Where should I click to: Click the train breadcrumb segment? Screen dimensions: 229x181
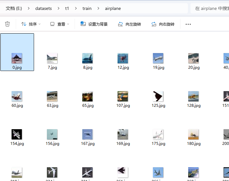coord(87,8)
